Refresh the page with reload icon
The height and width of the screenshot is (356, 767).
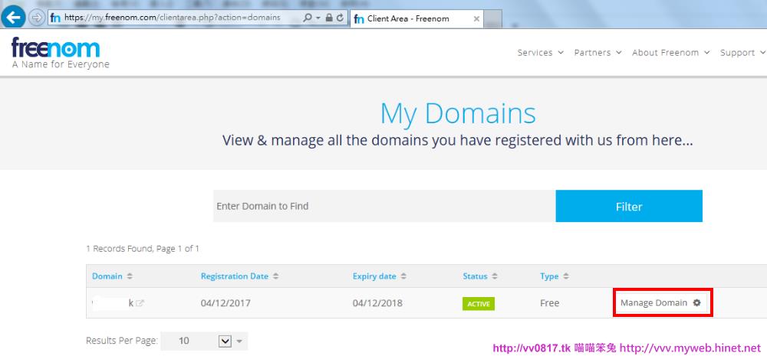pos(341,18)
